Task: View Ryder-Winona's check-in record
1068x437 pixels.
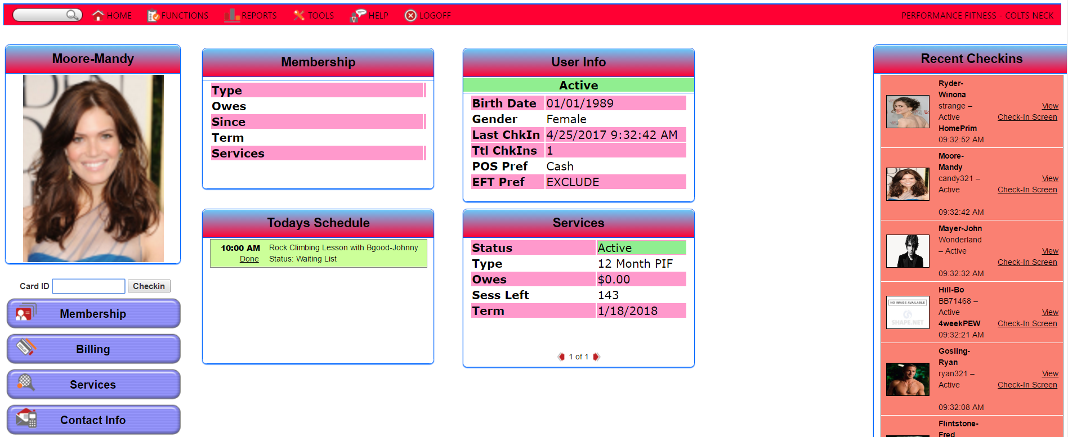Action: (x=1049, y=106)
